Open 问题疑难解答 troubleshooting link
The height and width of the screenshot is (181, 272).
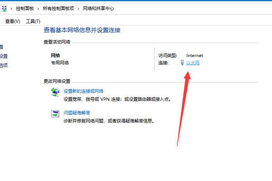[x=77, y=113]
